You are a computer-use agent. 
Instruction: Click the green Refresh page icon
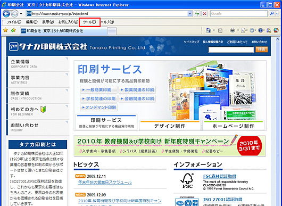[x=197, y=14]
